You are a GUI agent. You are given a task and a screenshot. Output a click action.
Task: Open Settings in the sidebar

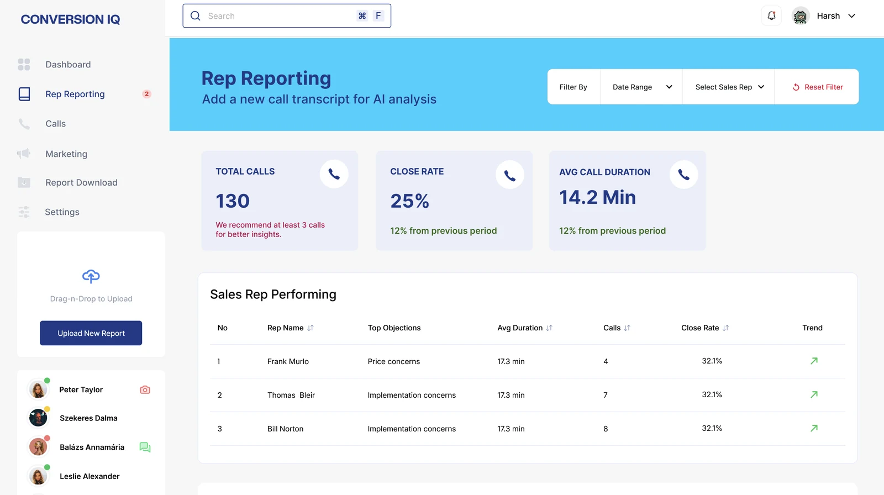(62, 212)
